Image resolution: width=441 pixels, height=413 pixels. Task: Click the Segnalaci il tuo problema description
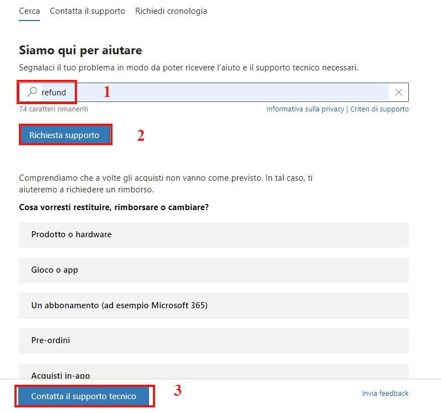189,68
